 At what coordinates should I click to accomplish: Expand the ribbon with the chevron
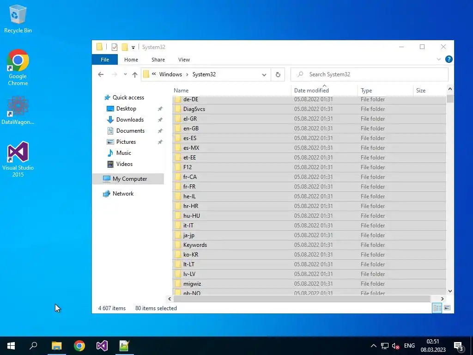pyautogui.click(x=439, y=60)
